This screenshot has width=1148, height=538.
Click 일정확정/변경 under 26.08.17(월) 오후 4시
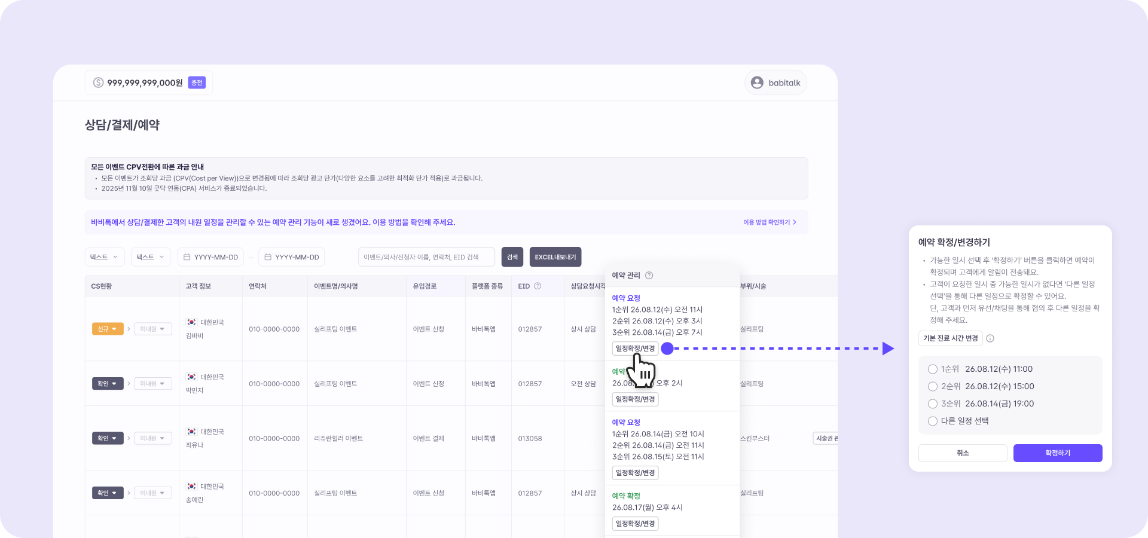(x=636, y=524)
